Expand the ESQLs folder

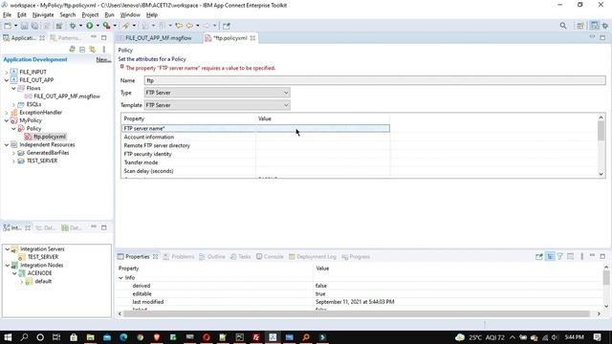(13, 104)
